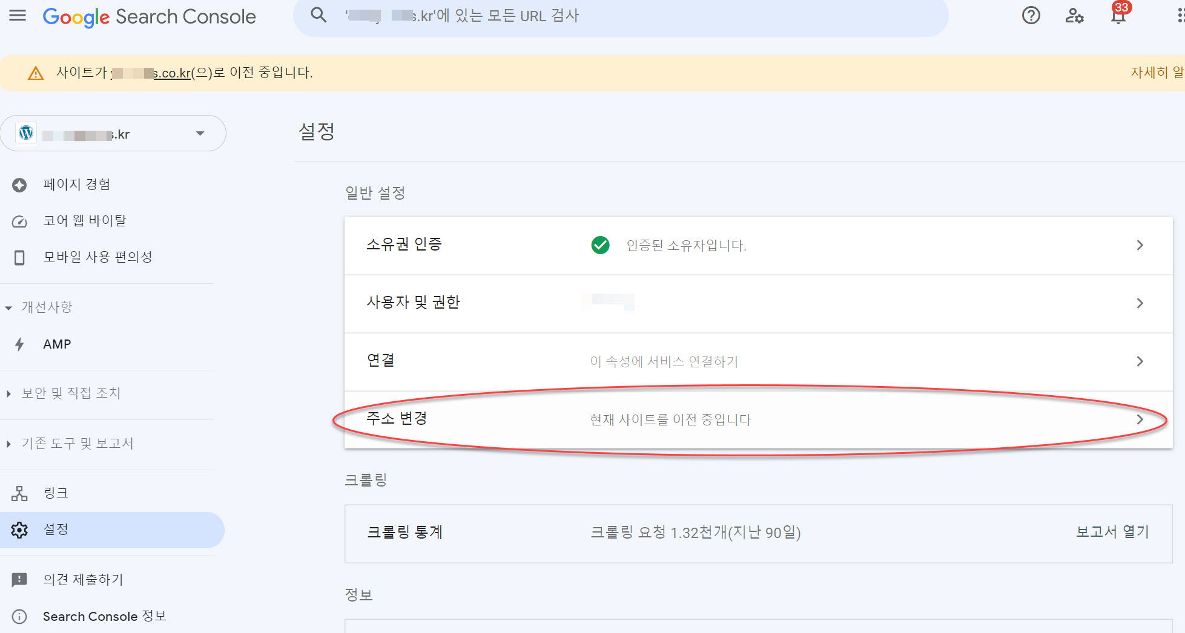Open notifications bell with 33 badge
Image resolution: width=1185 pixels, height=633 pixels.
pos(1119,13)
